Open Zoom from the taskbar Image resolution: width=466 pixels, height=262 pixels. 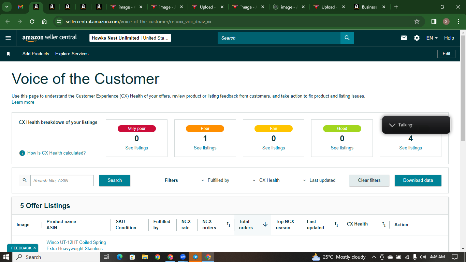pyautogui.click(x=183, y=257)
